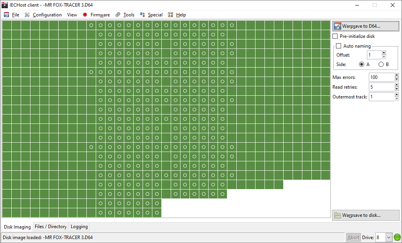The image size is (402, 243).
Task: Decrease the Offset value with down arrow
Action: click(384, 57)
